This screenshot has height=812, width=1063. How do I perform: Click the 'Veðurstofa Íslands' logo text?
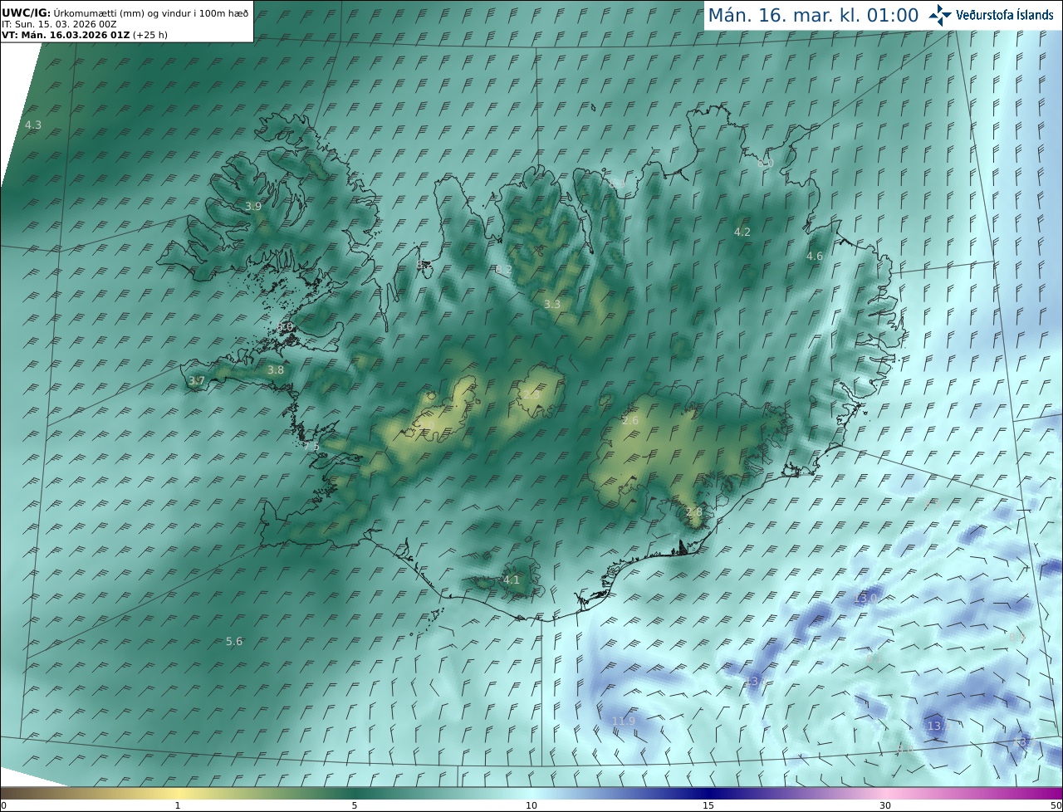pyautogui.click(x=1005, y=15)
